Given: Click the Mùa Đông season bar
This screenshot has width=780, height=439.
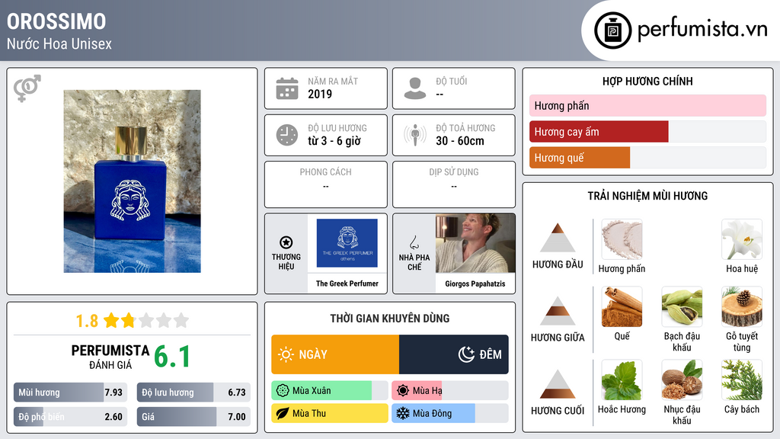Looking at the screenshot, I should click(450, 413).
